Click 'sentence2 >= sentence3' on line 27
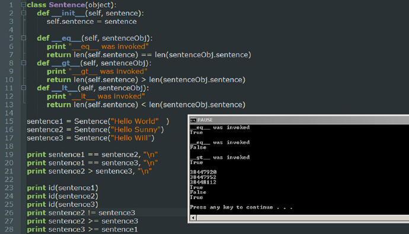 pos(93,221)
